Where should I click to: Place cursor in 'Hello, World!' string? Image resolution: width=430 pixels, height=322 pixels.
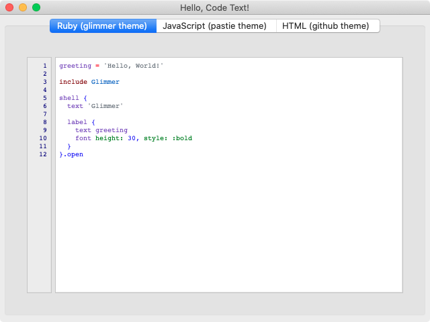(x=134, y=66)
